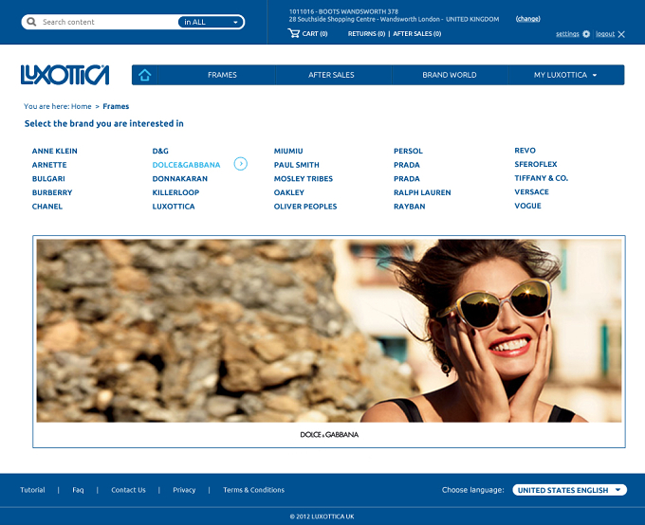Click the settings gear icon
Screen dimensions: 645x525
[586, 34]
